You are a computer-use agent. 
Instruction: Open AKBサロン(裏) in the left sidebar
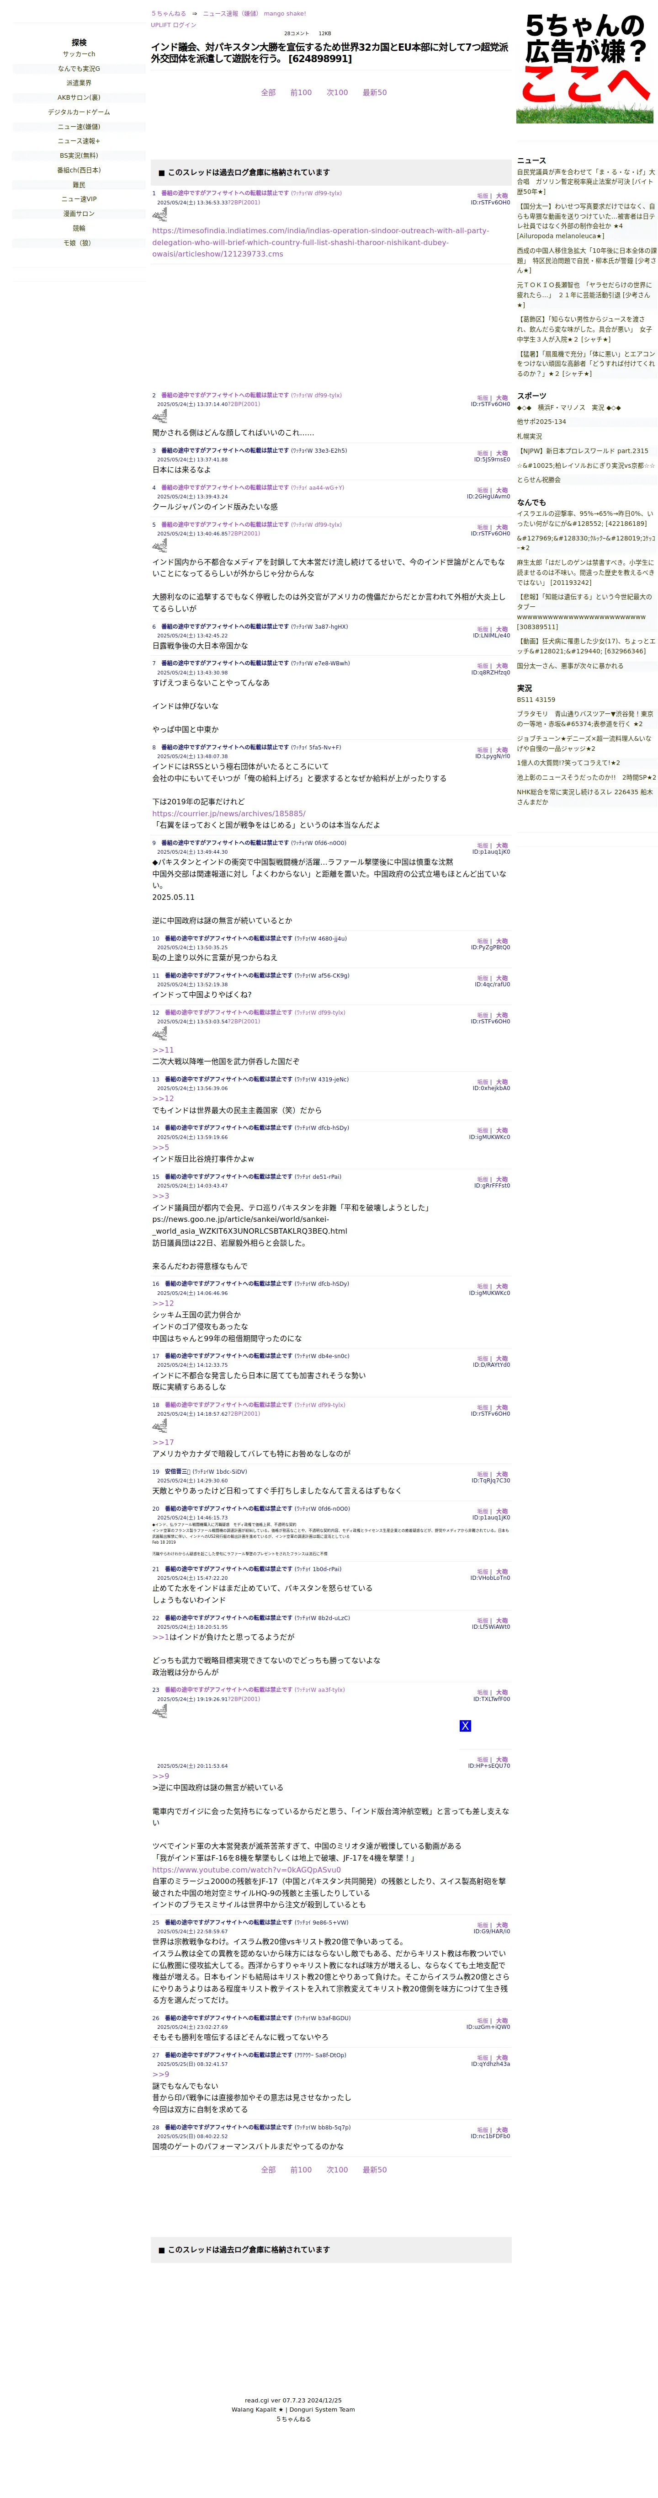point(80,98)
